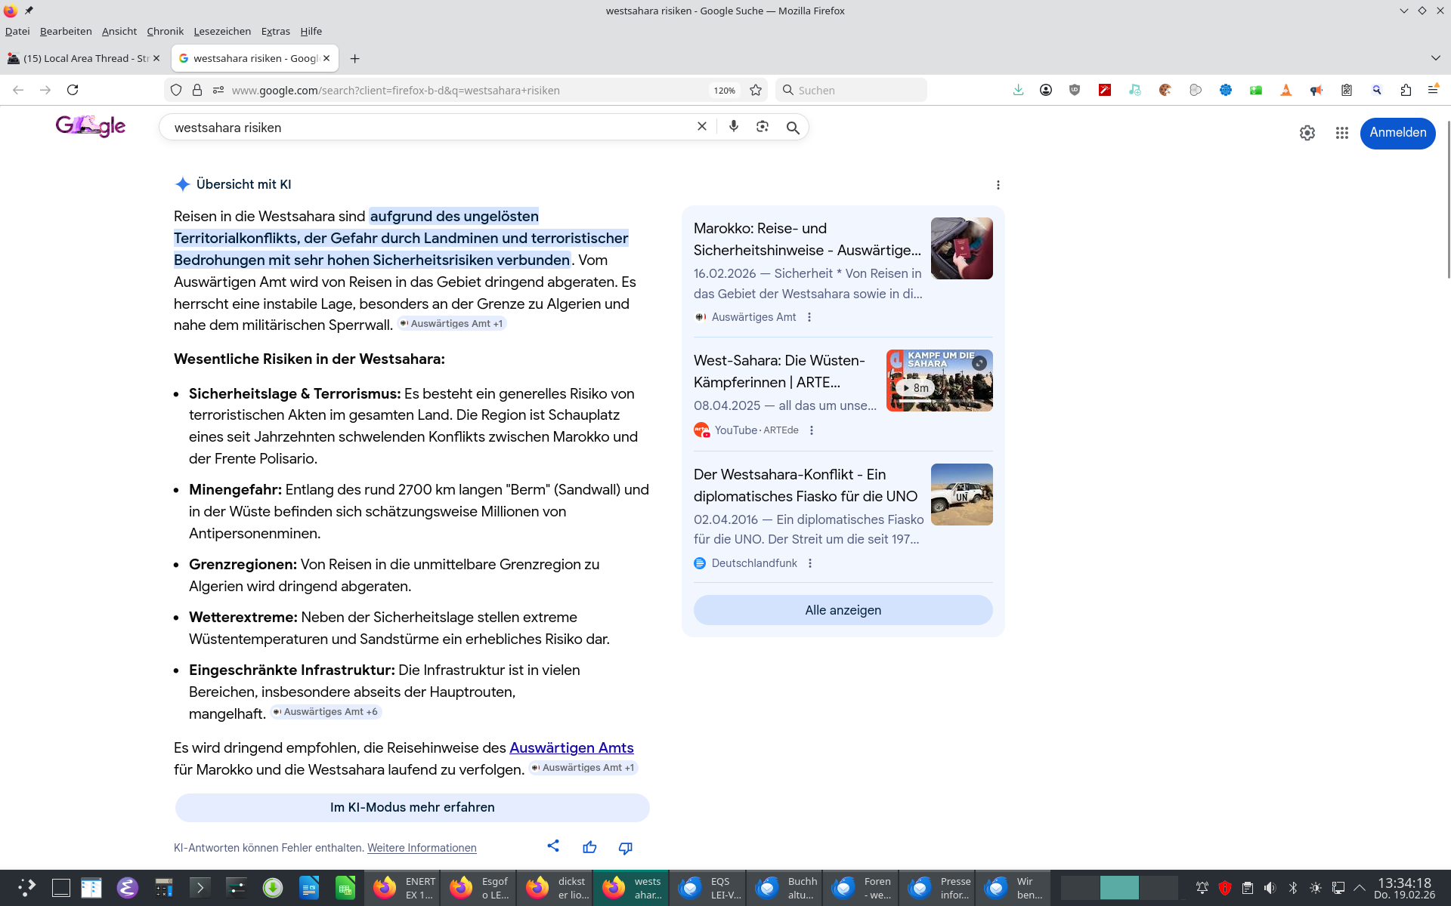Image resolution: width=1451 pixels, height=906 pixels.
Task: Open the uBlock Origin extension icon
Action: 1074,90
